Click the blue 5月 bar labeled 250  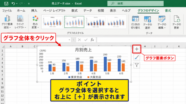(105, 64)
